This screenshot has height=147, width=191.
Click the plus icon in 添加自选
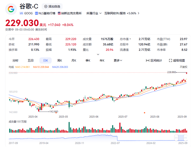(46, 6)
